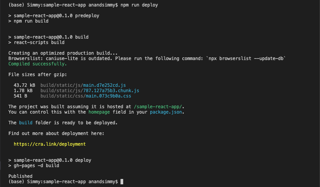This screenshot has height=187, width=320.
Task: Click the gh-pages -d build line
Action: click(x=34, y=166)
